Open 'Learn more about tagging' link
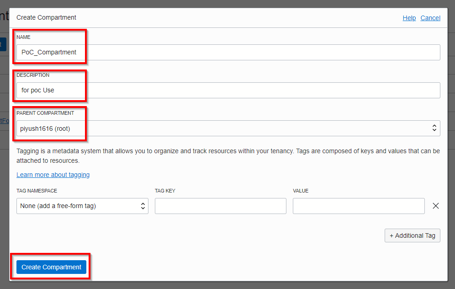 [53, 175]
